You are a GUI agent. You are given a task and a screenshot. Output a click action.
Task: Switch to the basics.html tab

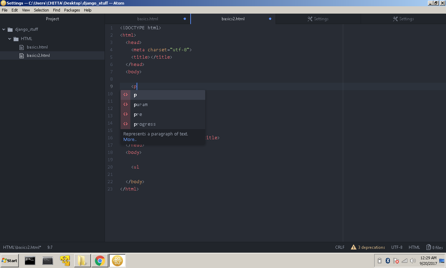click(148, 19)
